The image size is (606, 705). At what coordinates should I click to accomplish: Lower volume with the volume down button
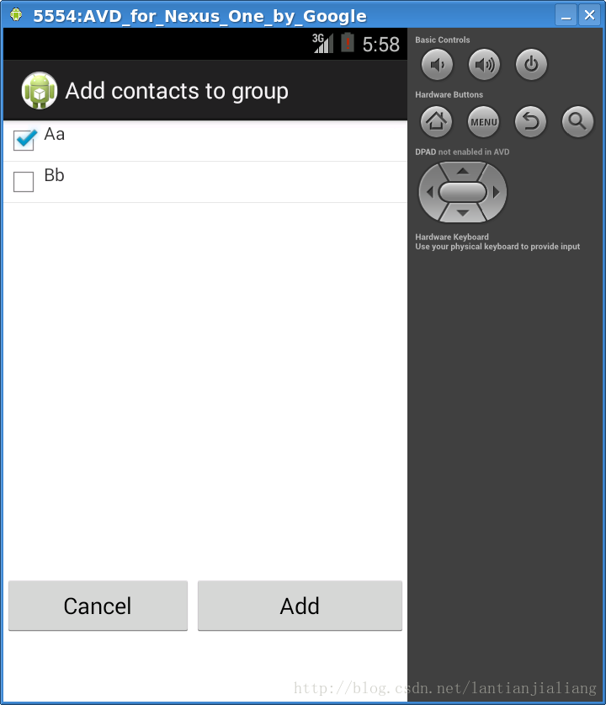[437, 65]
